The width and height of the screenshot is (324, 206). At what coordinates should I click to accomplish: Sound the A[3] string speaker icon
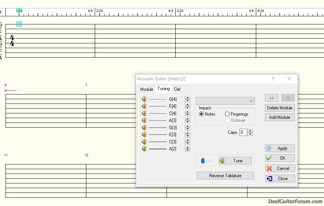(144, 120)
